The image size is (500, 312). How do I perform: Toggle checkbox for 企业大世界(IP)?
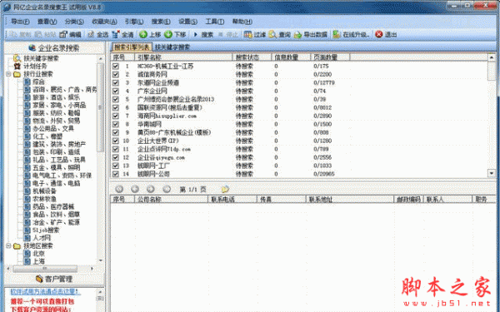(x=116, y=141)
